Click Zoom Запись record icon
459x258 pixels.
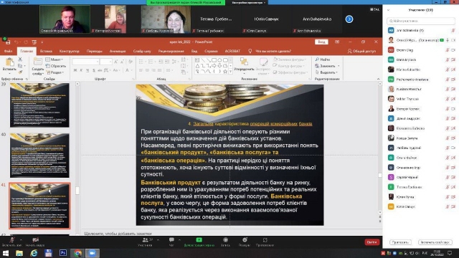coord(225,240)
